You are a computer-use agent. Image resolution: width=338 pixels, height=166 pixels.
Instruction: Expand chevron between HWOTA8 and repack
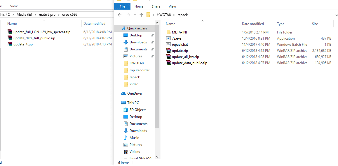pyautogui.click(x=174, y=15)
